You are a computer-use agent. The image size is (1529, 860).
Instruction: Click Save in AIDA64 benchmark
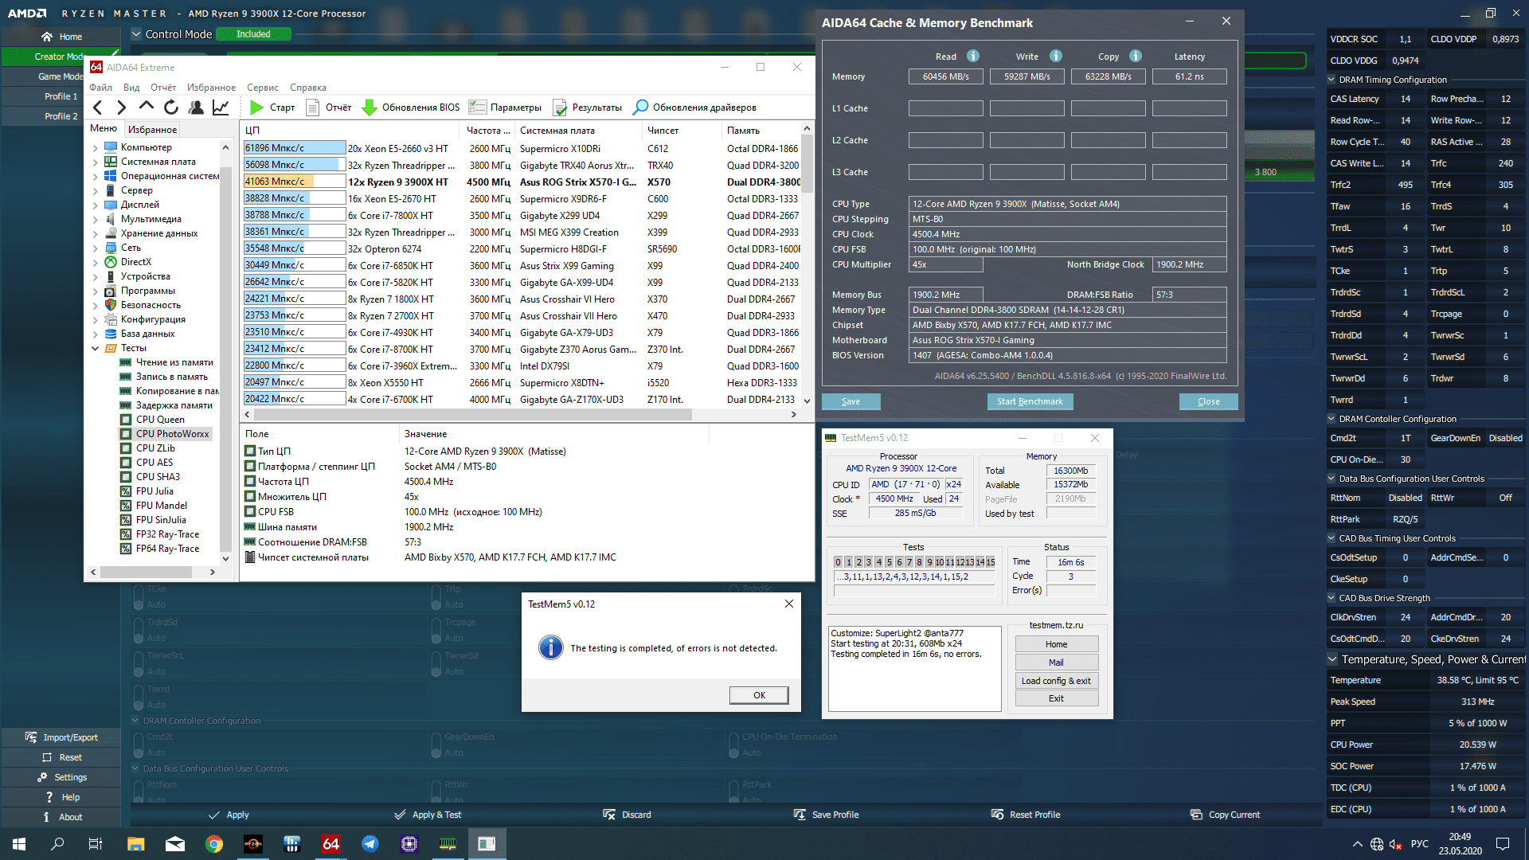[851, 401]
